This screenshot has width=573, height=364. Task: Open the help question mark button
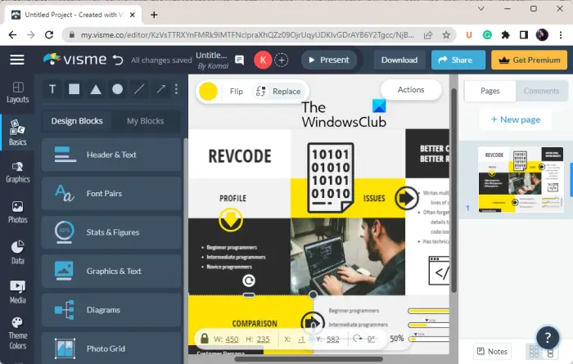(548, 338)
